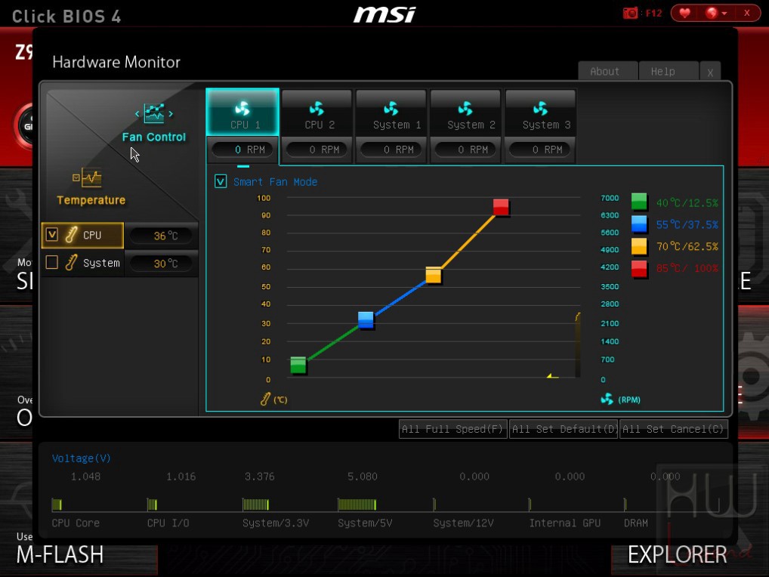Click right arrow beside Fan Control icon

click(171, 114)
